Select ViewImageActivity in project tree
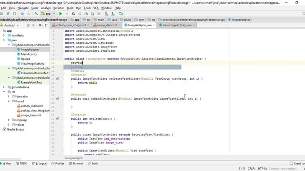 click(32, 64)
